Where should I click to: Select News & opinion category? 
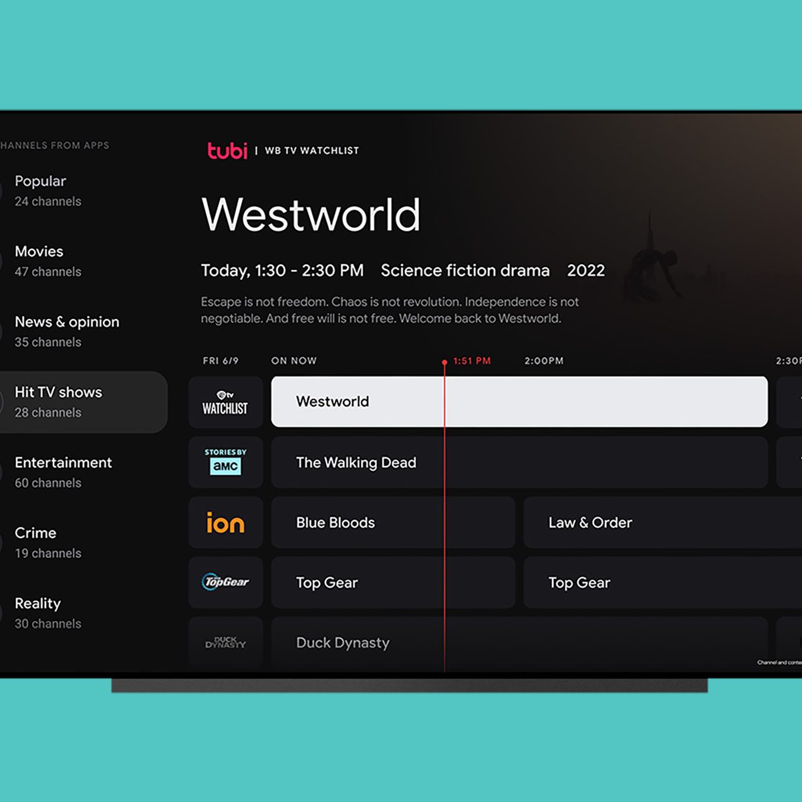67,331
